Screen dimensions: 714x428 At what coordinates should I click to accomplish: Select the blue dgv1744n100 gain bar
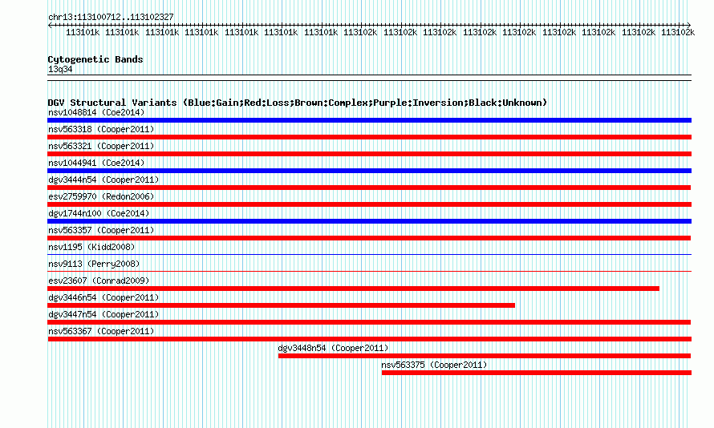pos(369,221)
